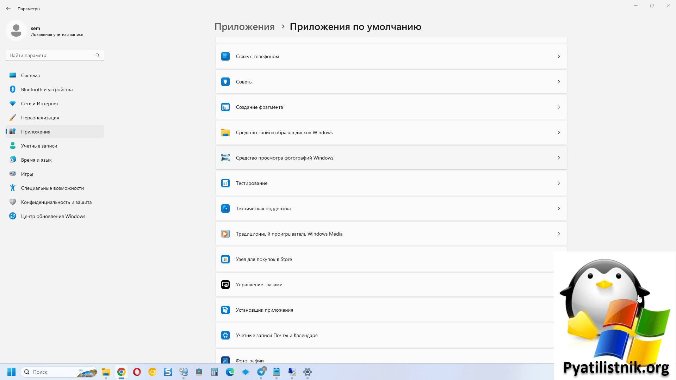Click the Windows Media Player legacy icon

pos(225,234)
